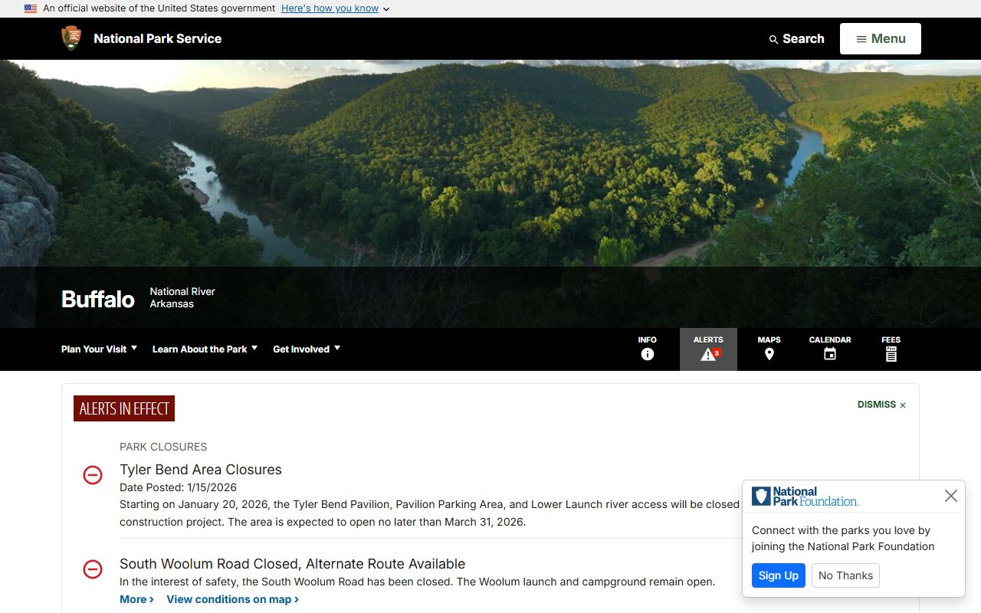Open View conditions on map link
This screenshot has height=613, width=981.
232,599
